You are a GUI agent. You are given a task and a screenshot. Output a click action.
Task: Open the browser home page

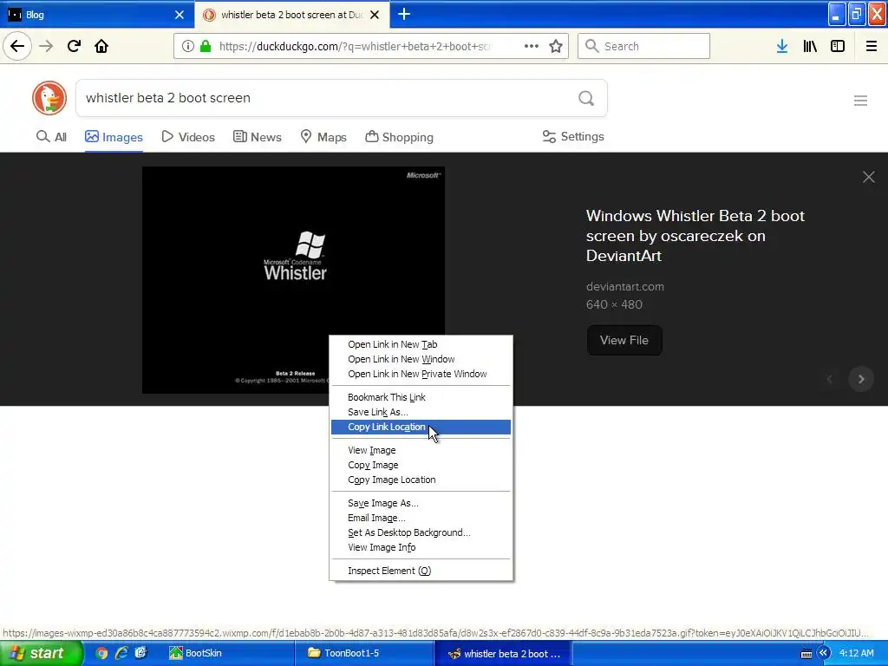(x=101, y=46)
